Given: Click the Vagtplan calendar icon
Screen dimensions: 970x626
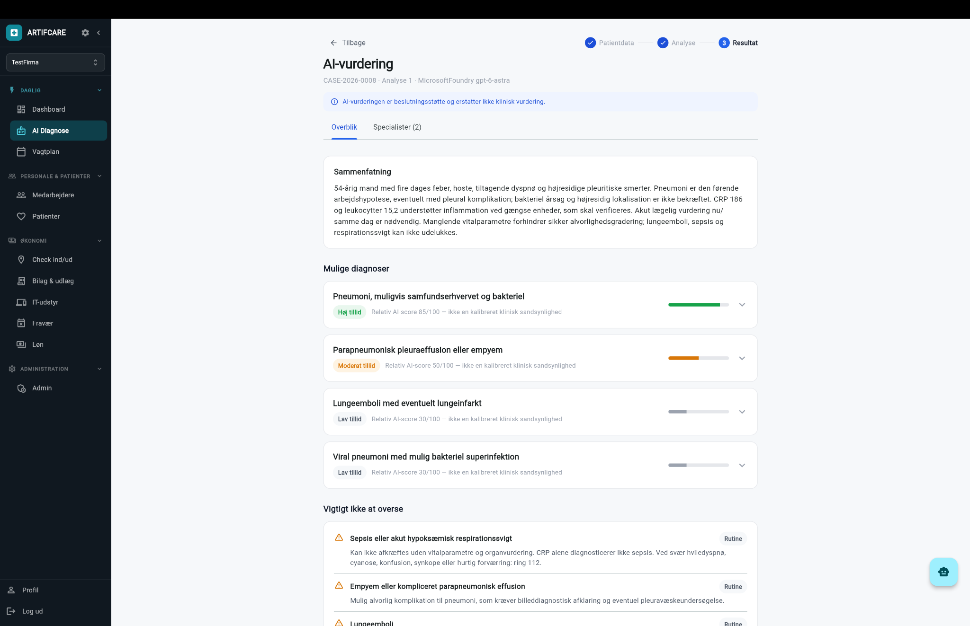Looking at the screenshot, I should coord(21,152).
